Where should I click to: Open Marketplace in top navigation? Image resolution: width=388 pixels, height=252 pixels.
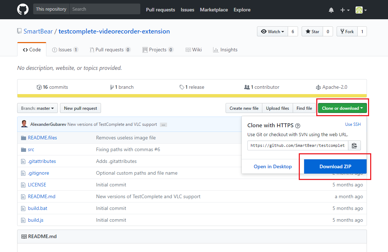[214, 10]
